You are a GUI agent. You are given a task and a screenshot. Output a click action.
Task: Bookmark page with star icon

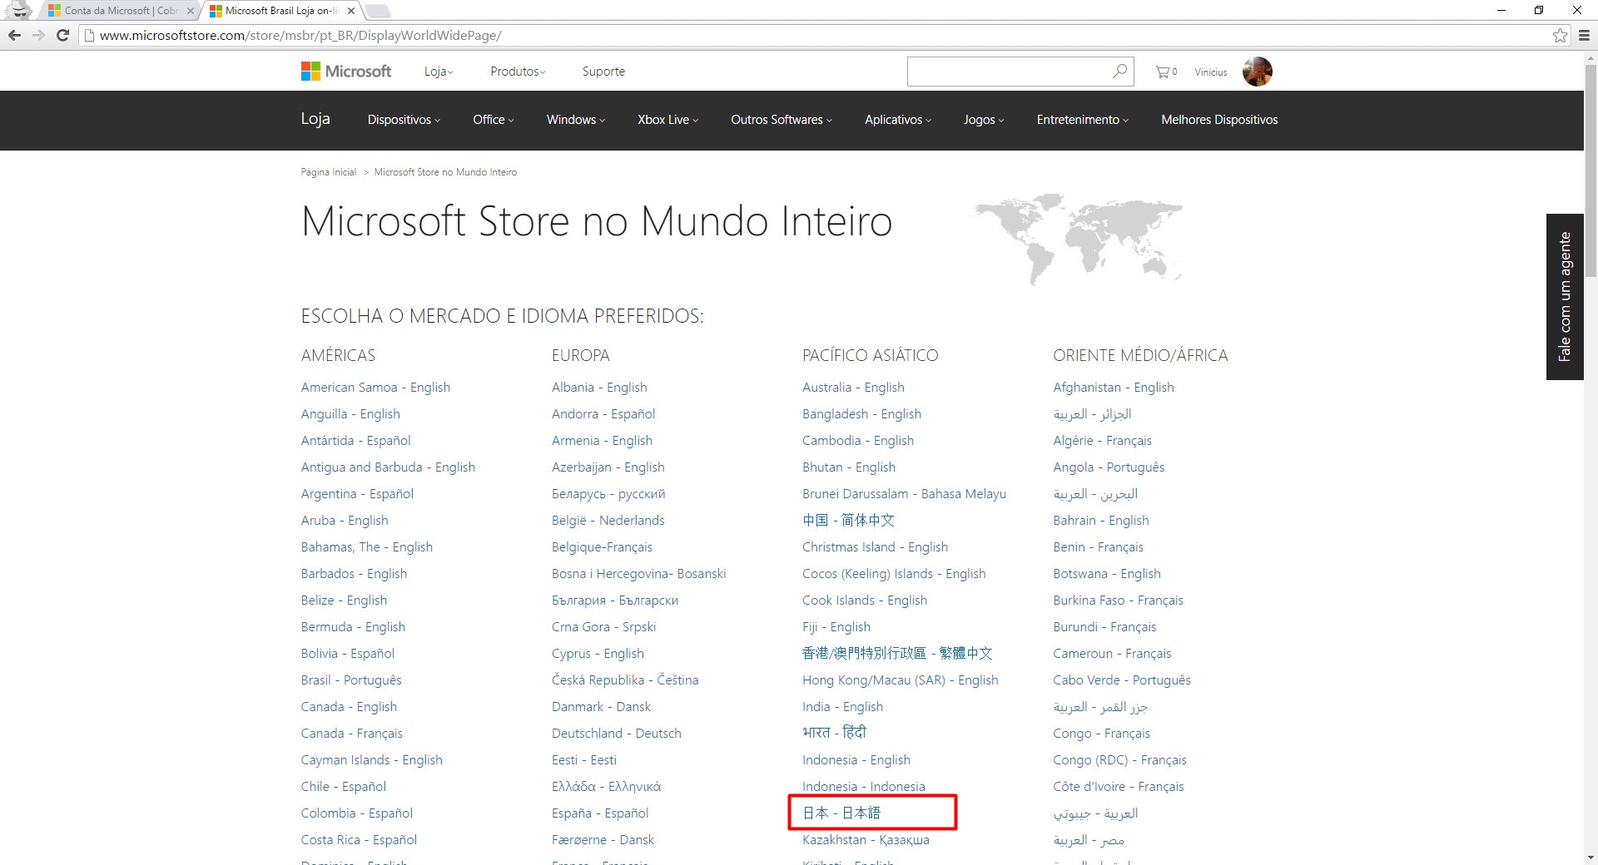(x=1560, y=35)
